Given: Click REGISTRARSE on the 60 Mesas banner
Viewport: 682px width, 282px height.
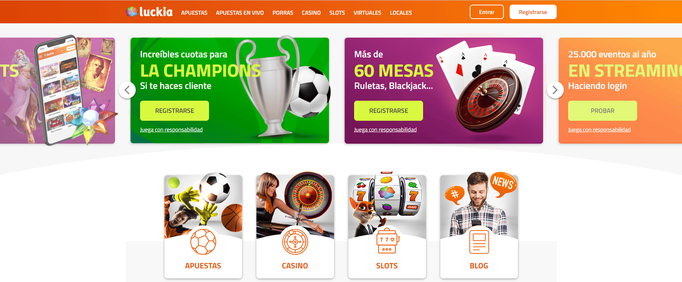Looking at the screenshot, I should pos(389,111).
